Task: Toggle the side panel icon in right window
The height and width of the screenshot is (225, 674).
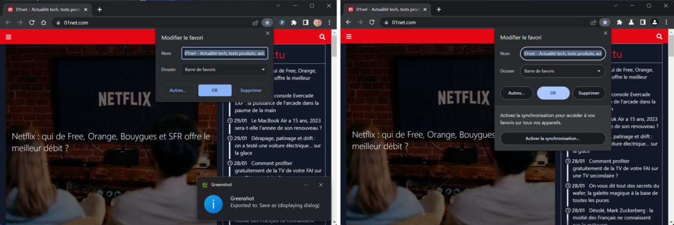Action: coord(643,22)
